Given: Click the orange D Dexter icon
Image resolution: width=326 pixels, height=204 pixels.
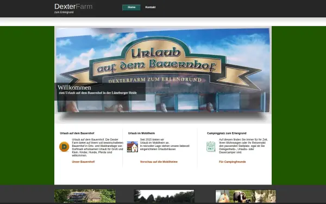Looking at the screenshot, I should 64,147.
